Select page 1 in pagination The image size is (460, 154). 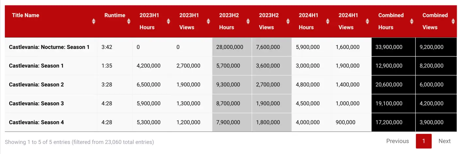click(424, 141)
